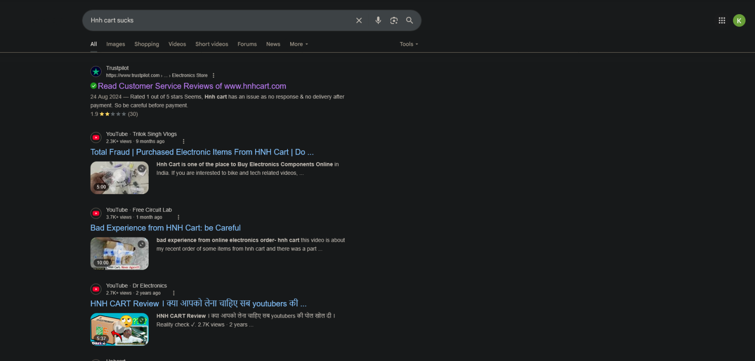This screenshot has height=361, width=755.
Task: Open the Total Fraud video thumbnail 5:00
Action: (119, 178)
